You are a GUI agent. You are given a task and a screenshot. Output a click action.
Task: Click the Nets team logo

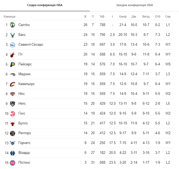click(x=12, y=104)
